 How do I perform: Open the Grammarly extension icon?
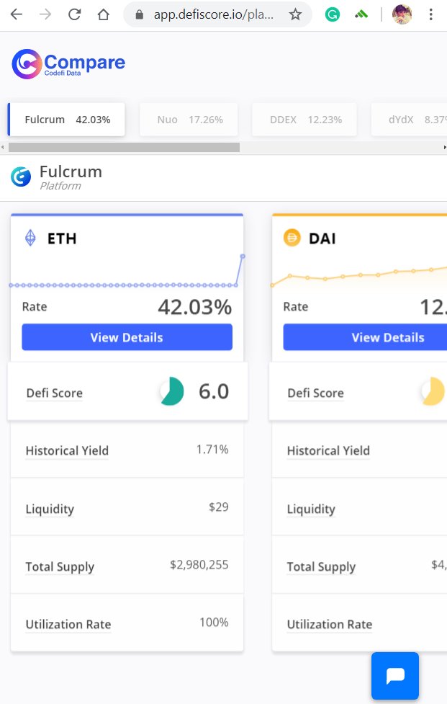pos(333,15)
